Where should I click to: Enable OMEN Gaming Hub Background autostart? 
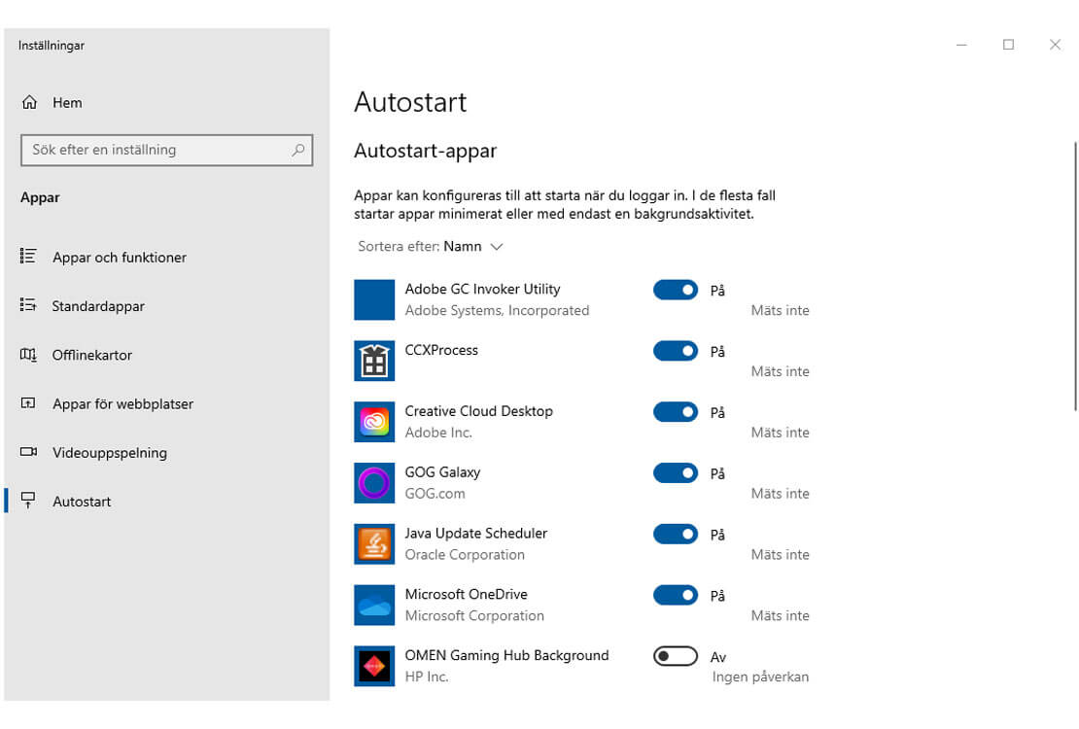[676, 656]
